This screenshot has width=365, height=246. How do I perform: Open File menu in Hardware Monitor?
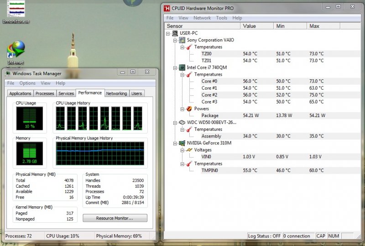170,18
